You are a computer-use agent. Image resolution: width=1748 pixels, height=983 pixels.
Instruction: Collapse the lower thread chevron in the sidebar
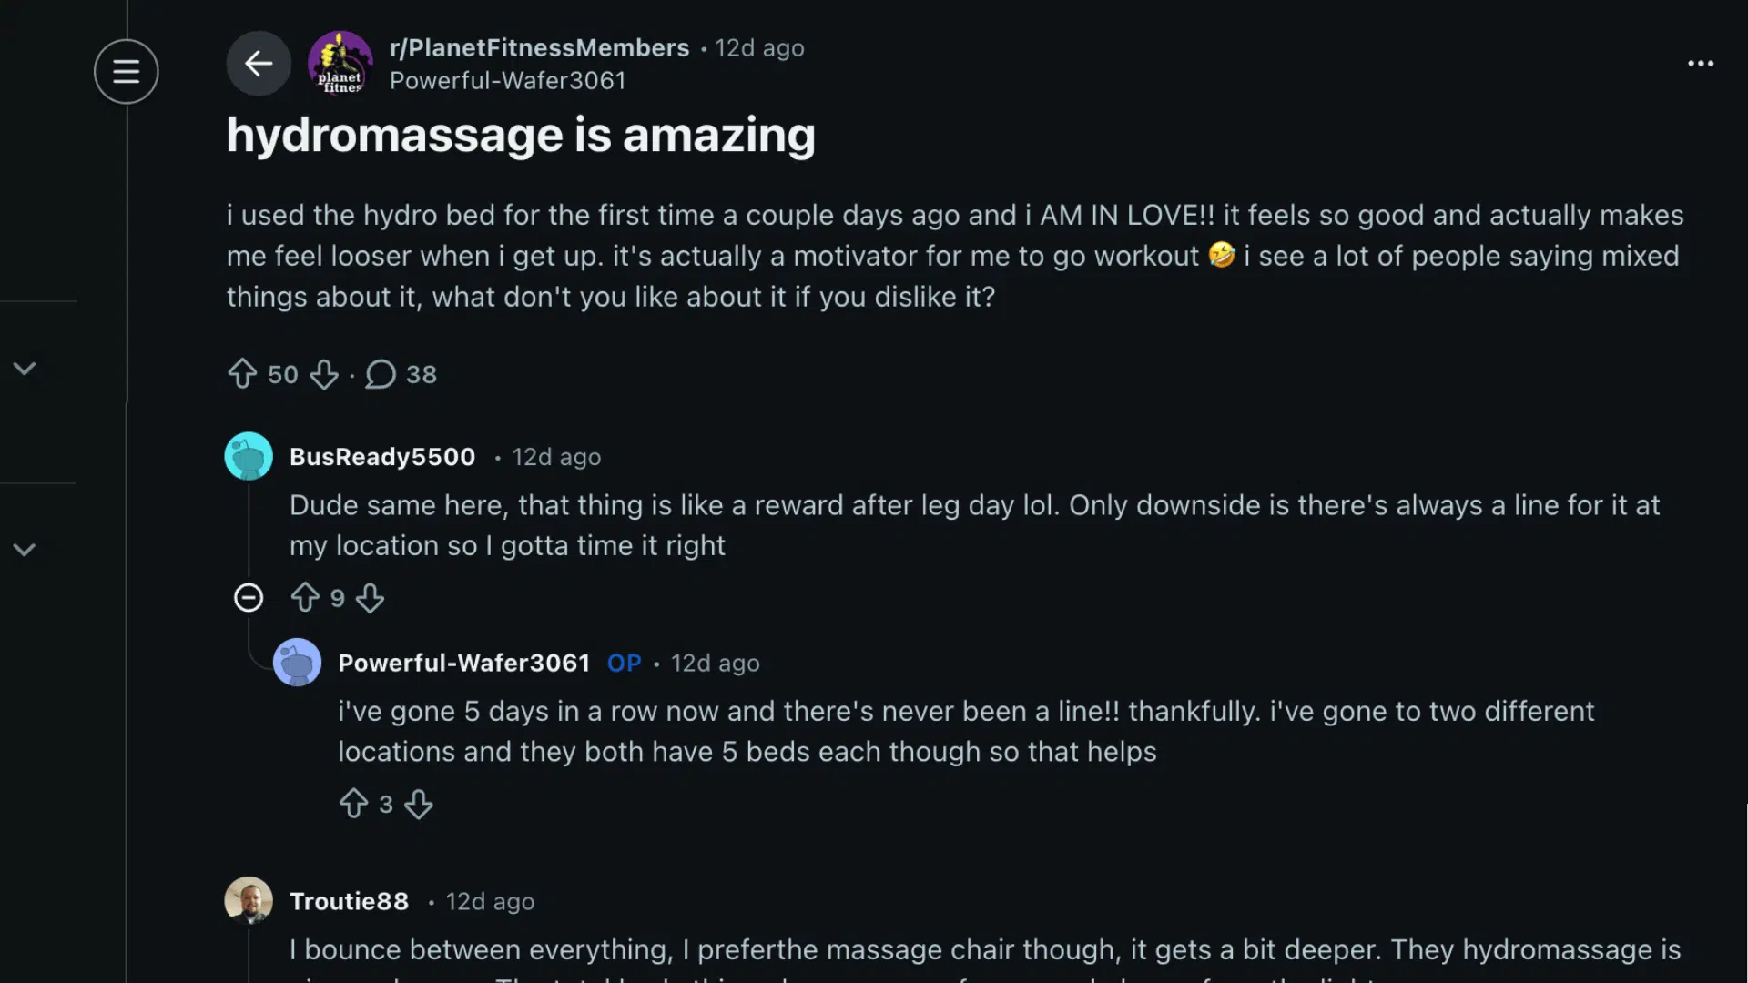coord(25,549)
